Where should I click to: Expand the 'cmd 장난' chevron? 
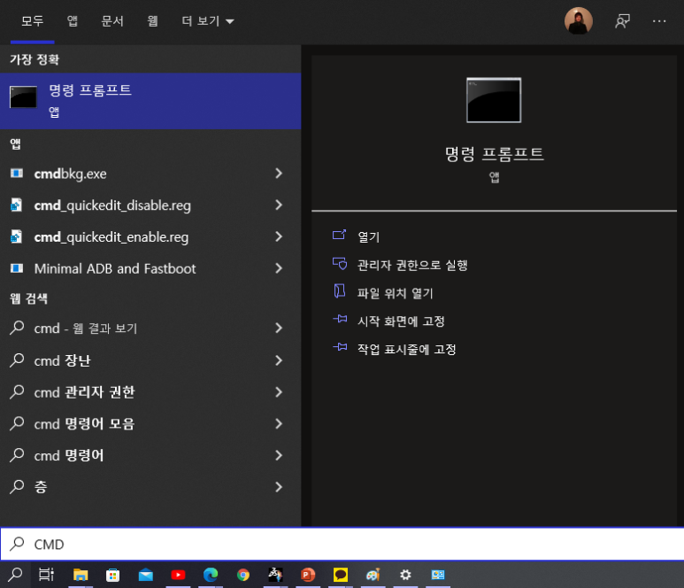[x=279, y=360]
